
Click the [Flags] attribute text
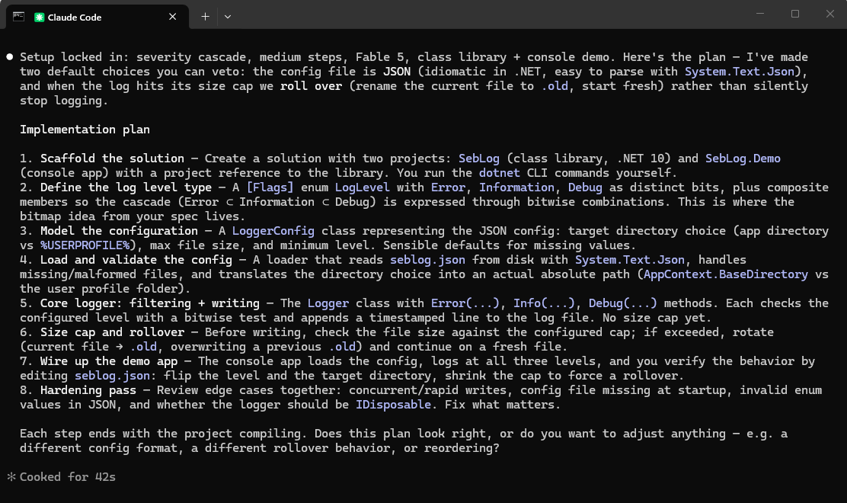pos(270,187)
